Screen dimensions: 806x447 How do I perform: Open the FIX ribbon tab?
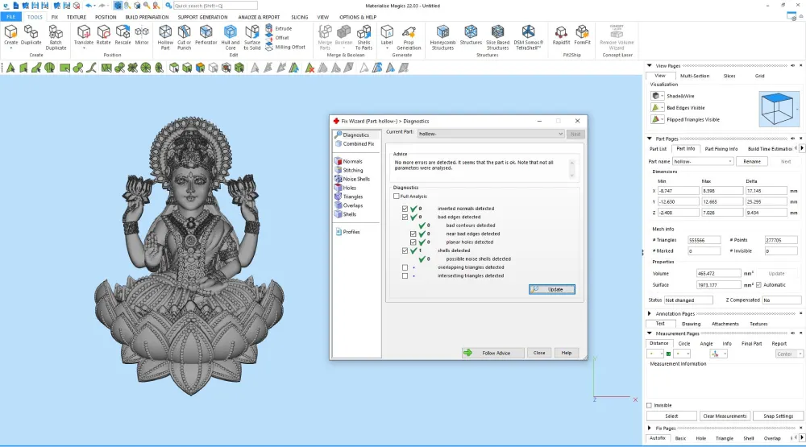(55, 17)
